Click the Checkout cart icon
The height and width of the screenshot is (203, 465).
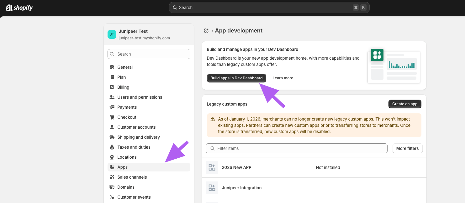(x=112, y=117)
